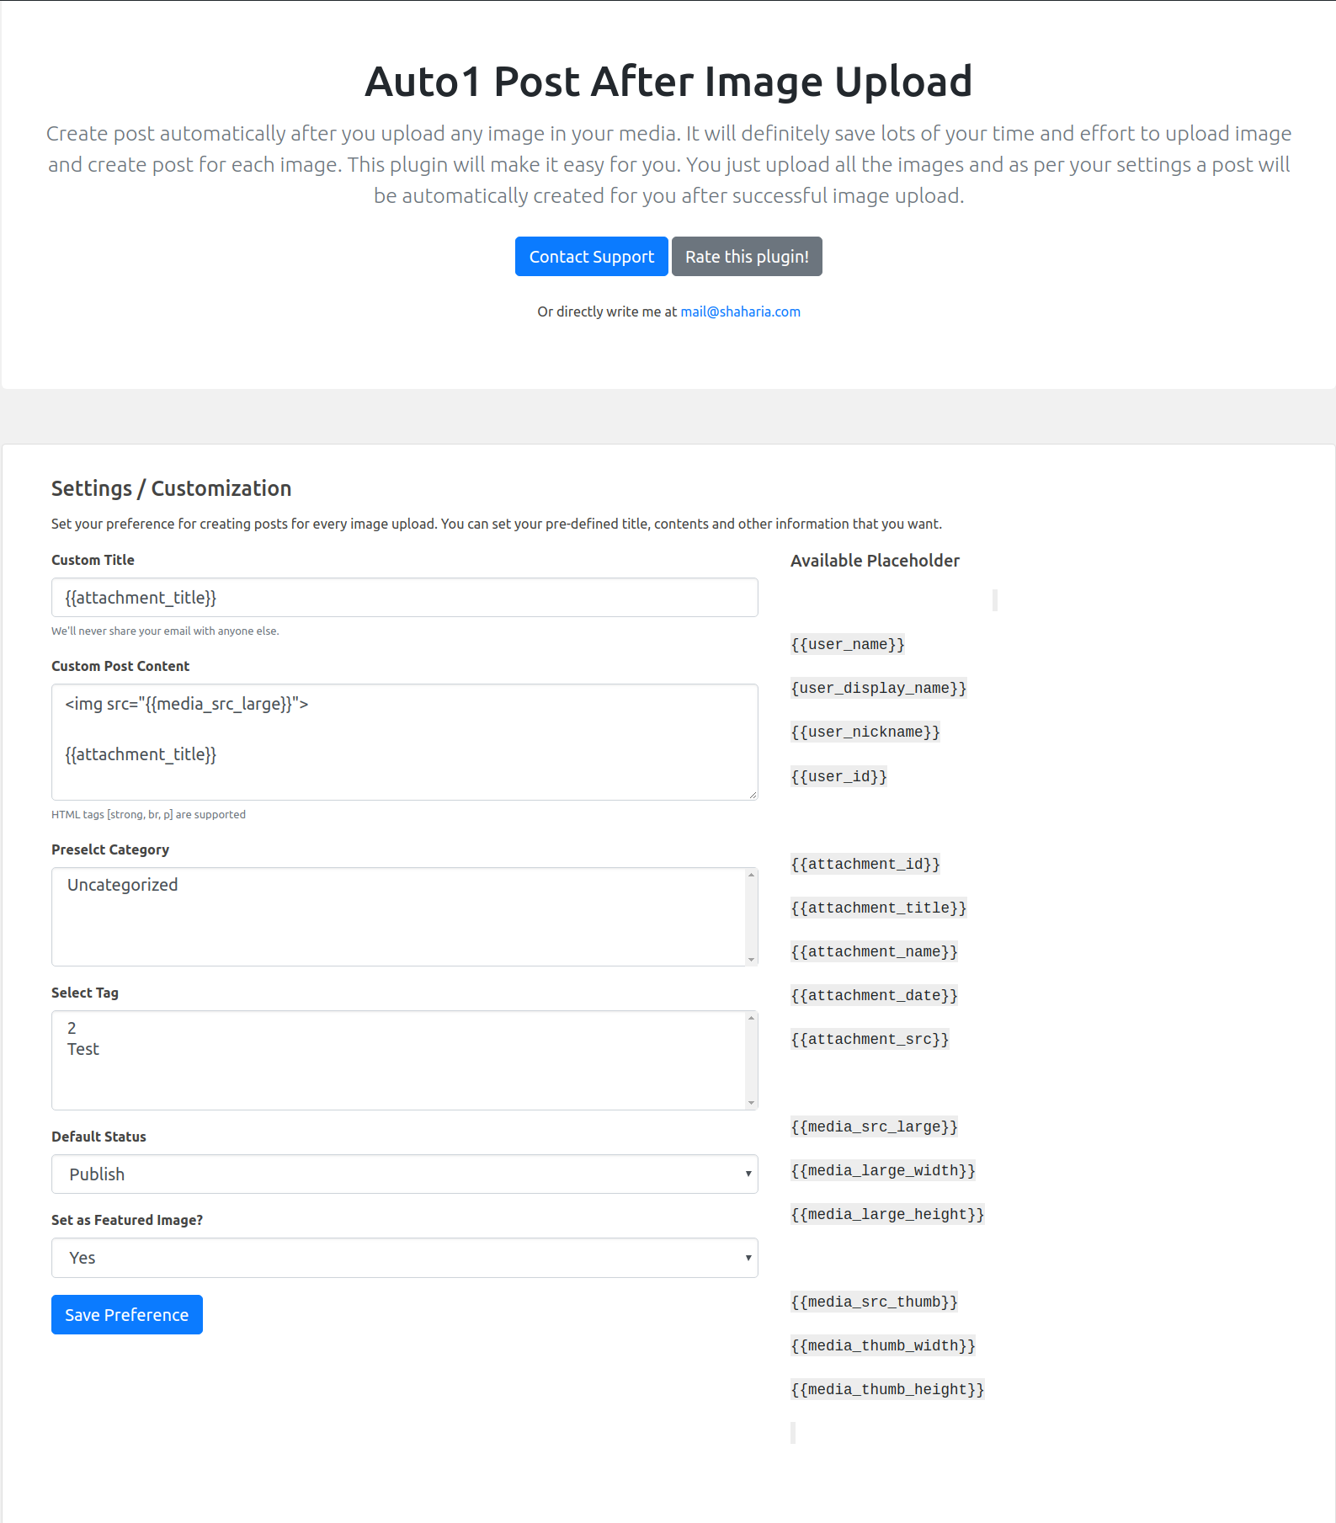Viewport: 1336px width, 1523px height.
Task: Click the tag list scroll-down arrow
Action: pyautogui.click(x=751, y=1103)
